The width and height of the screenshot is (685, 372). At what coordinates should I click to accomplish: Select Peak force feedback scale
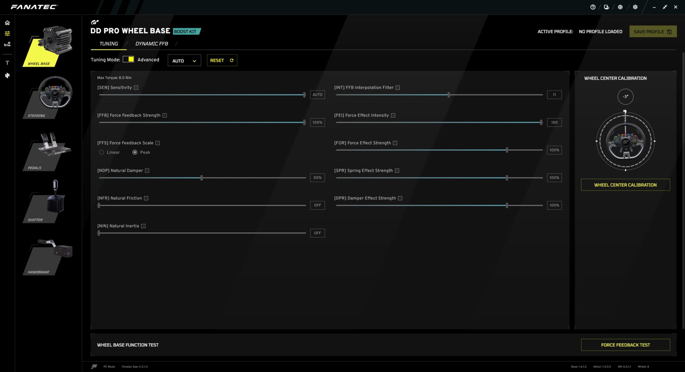(135, 153)
